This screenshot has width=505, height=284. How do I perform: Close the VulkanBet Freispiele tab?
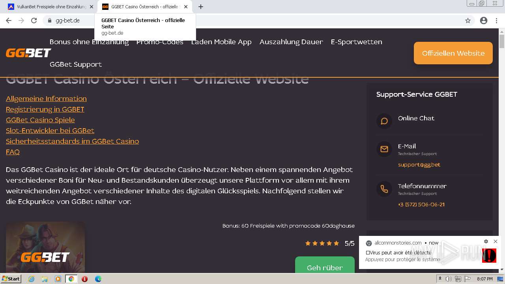tap(91, 7)
